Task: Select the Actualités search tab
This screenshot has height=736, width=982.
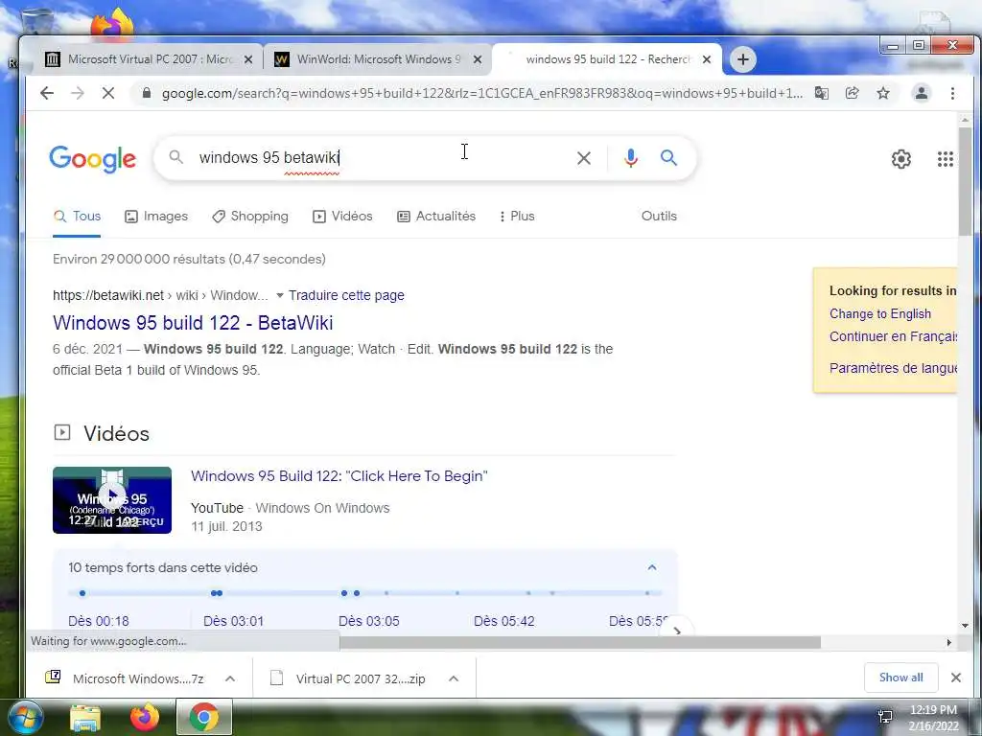Action: click(x=436, y=217)
